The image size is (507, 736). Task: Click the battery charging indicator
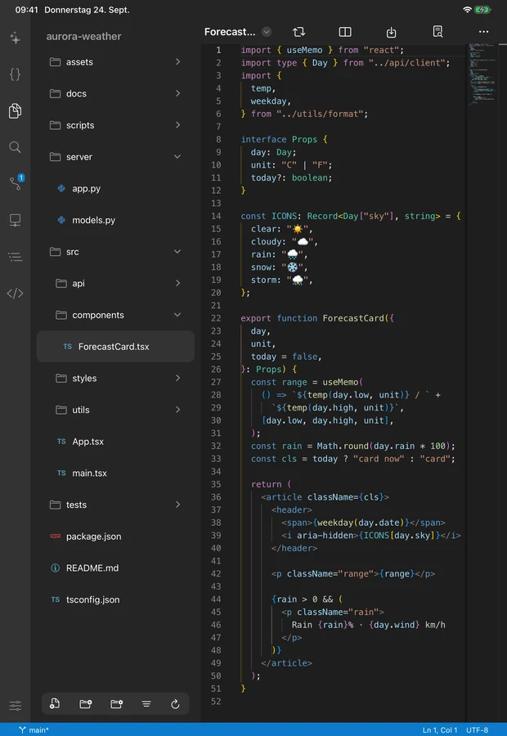pos(482,9)
